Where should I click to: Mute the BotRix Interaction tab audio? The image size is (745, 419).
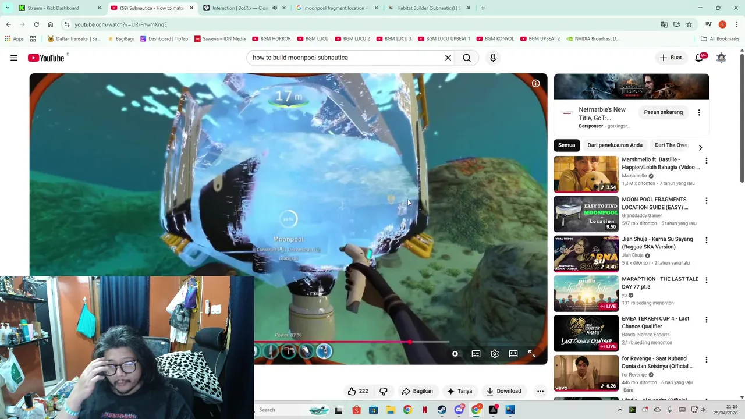[x=275, y=8]
